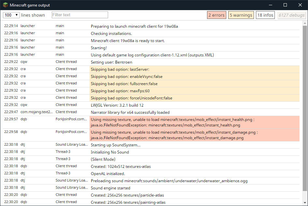Click the 'Setting user: Bentroen' log line
This screenshot has width=308, height=206.
point(111,62)
